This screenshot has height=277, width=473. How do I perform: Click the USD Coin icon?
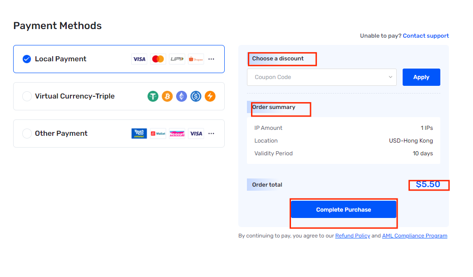196,96
